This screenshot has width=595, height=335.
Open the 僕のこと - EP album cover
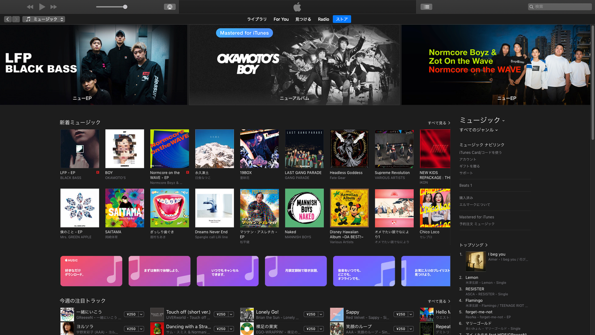coord(79,208)
